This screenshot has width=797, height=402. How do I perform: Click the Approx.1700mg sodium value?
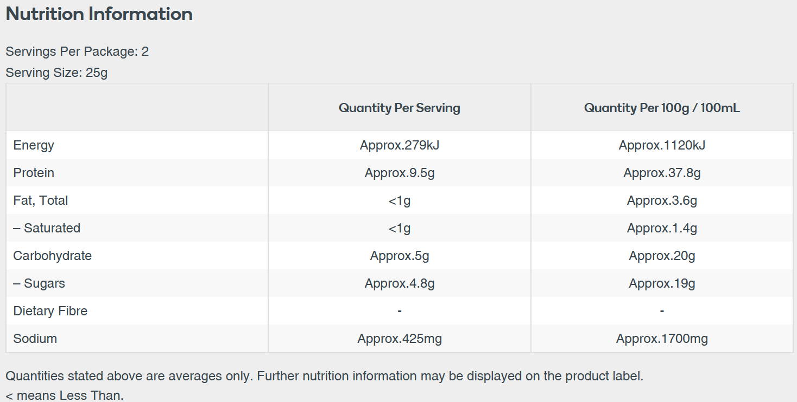(662, 339)
